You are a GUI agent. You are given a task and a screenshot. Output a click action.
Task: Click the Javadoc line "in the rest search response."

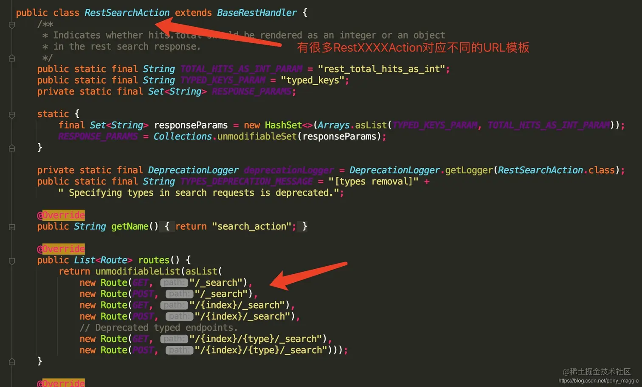tap(127, 47)
